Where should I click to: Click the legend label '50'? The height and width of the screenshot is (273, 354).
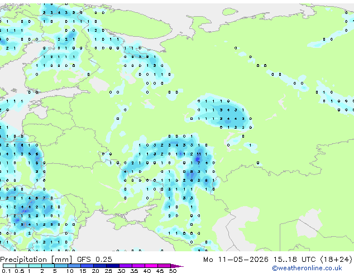(x=173, y=271)
